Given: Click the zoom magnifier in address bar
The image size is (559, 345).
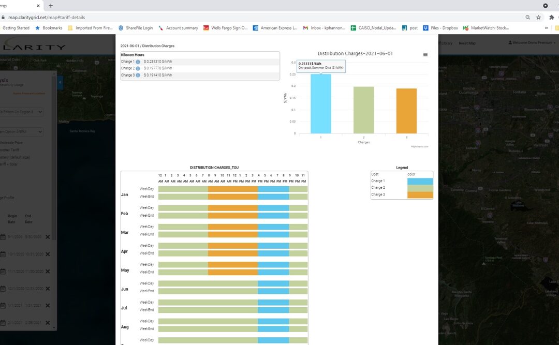Looking at the screenshot, I should coord(527,17).
